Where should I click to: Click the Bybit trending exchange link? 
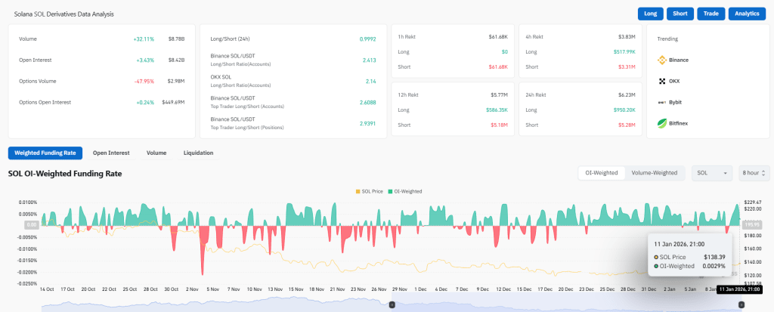(x=676, y=102)
